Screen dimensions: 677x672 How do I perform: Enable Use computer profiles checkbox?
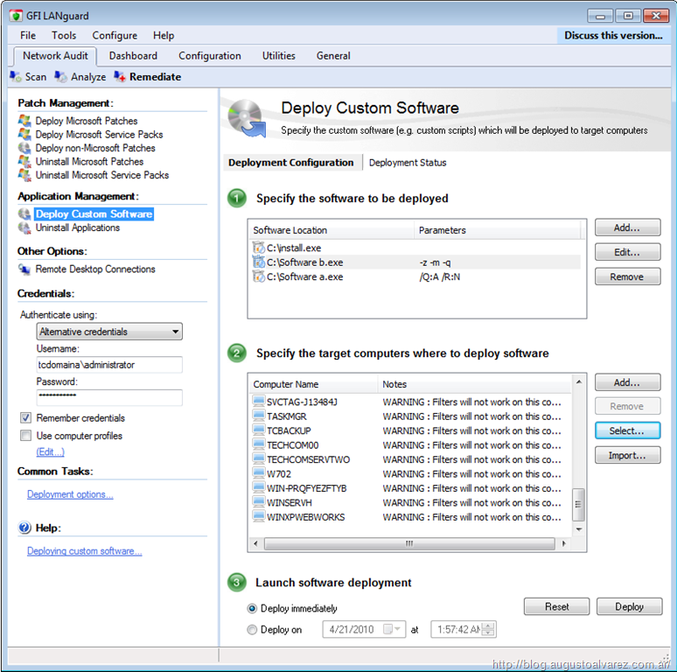click(25, 436)
